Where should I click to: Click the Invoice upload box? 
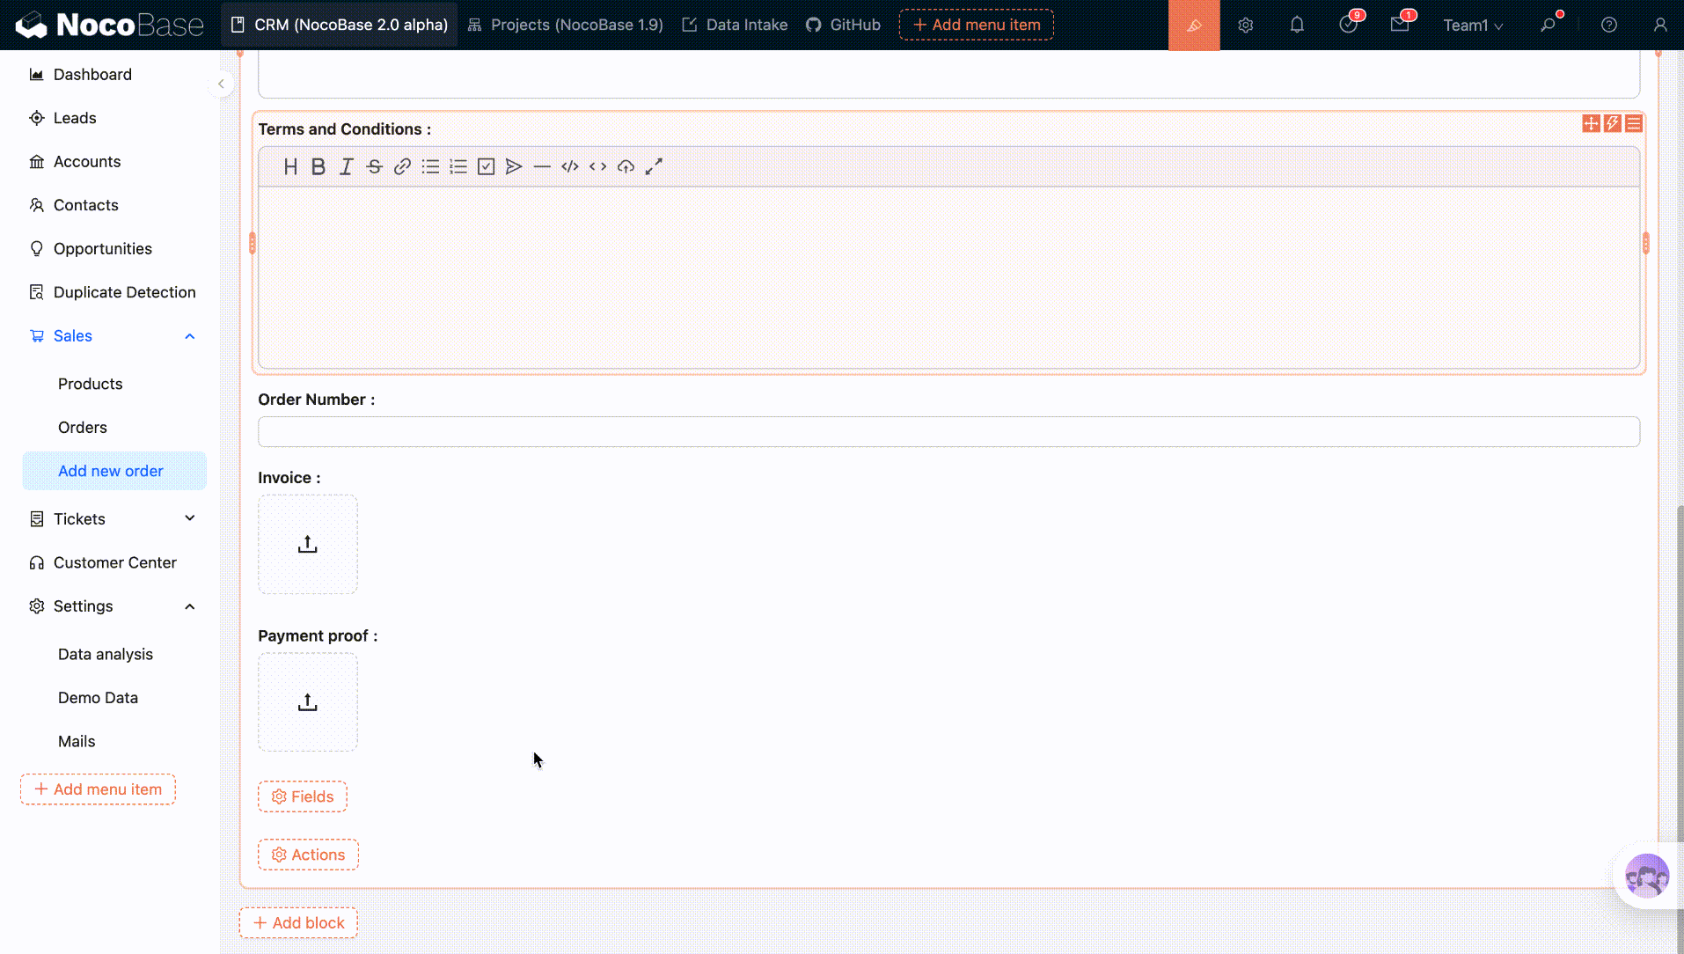click(307, 545)
